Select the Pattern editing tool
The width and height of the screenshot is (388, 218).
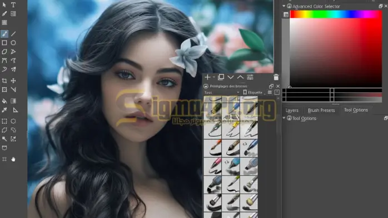point(4,22)
